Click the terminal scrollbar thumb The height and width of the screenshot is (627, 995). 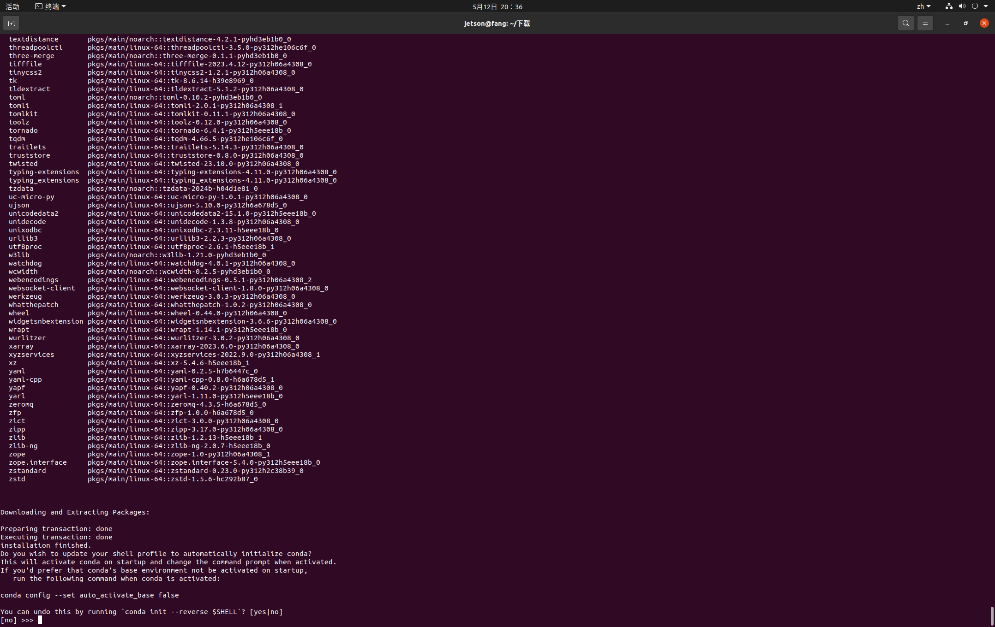pyautogui.click(x=992, y=616)
